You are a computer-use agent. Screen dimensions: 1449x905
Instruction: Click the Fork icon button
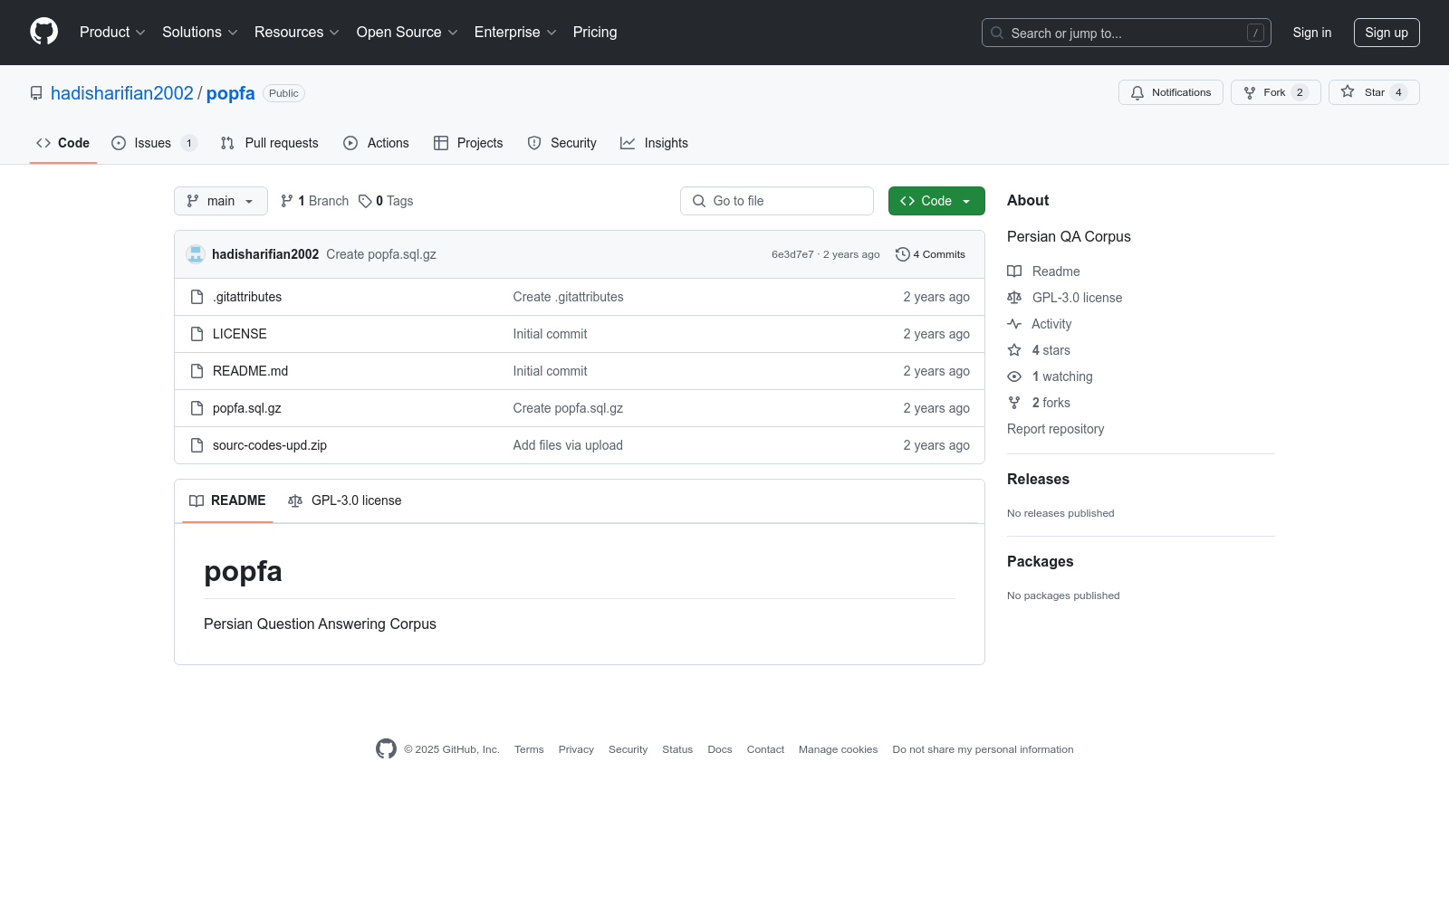point(1250,92)
